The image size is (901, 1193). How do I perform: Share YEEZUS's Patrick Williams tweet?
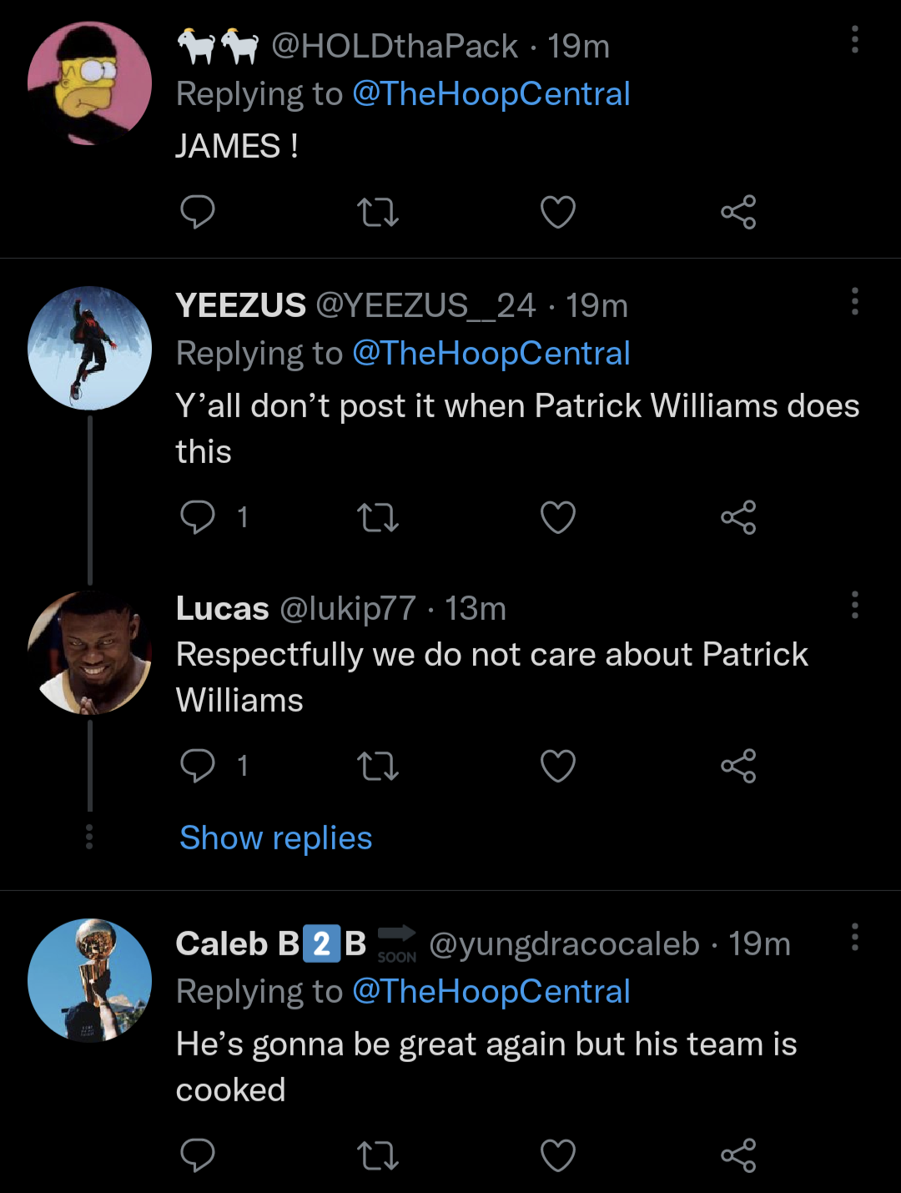click(x=738, y=517)
